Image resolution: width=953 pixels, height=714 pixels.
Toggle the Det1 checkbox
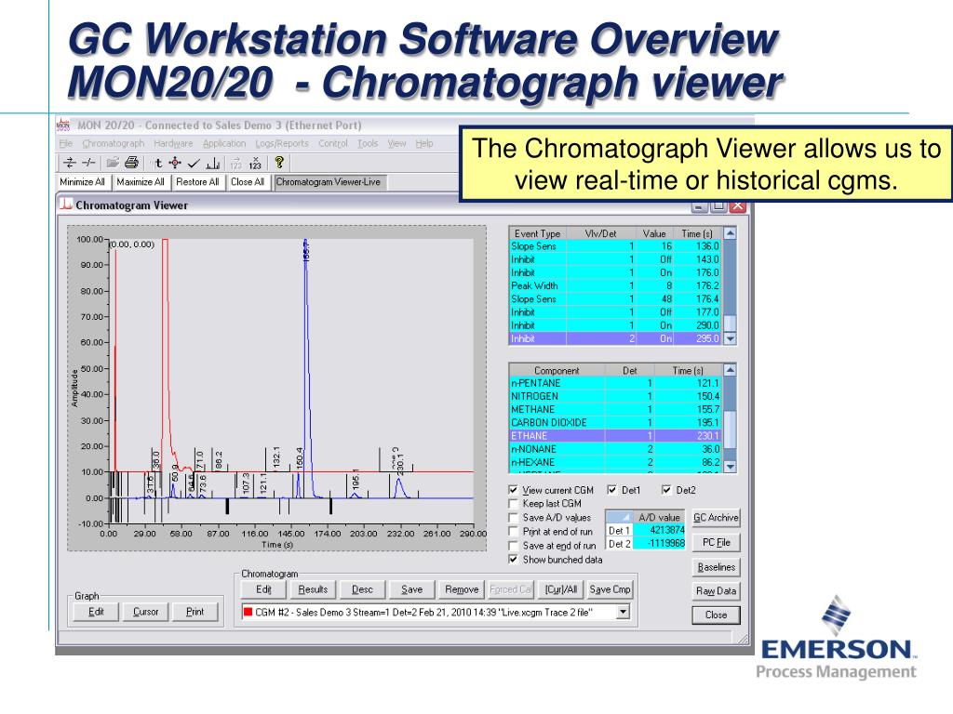pyautogui.click(x=612, y=490)
